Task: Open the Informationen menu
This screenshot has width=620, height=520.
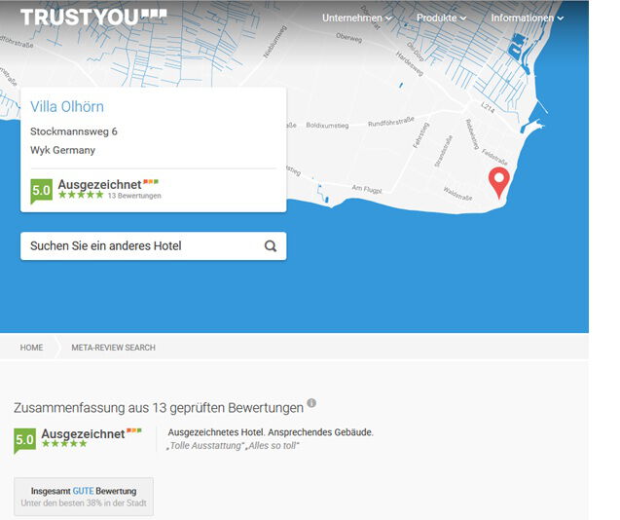Action: [x=528, y=18]
